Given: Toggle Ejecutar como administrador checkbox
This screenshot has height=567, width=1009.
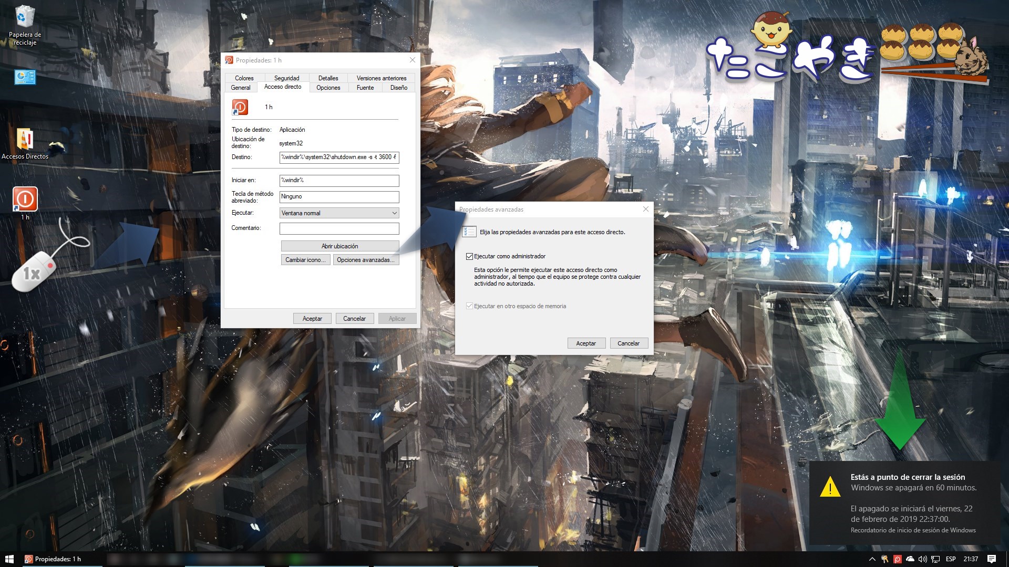Looking at the screenshot, I should click(x=469, y=256).
